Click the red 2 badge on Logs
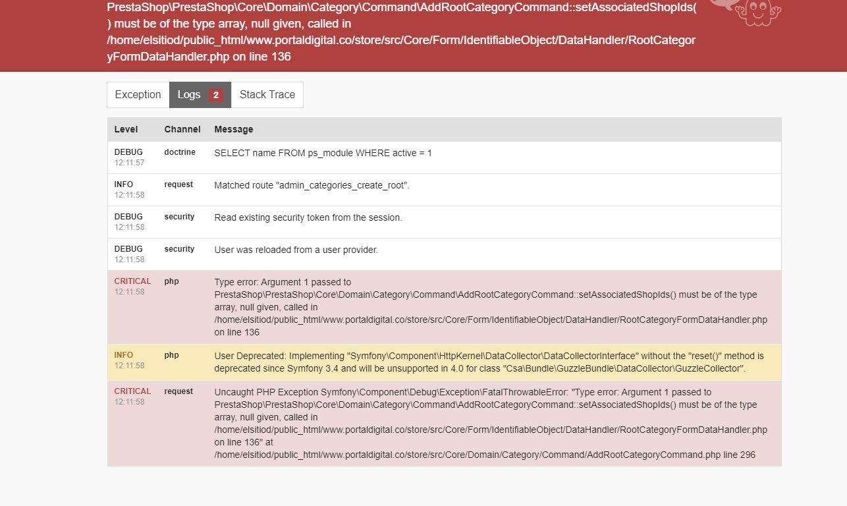847x506 pixels. (x=216, y=95)
